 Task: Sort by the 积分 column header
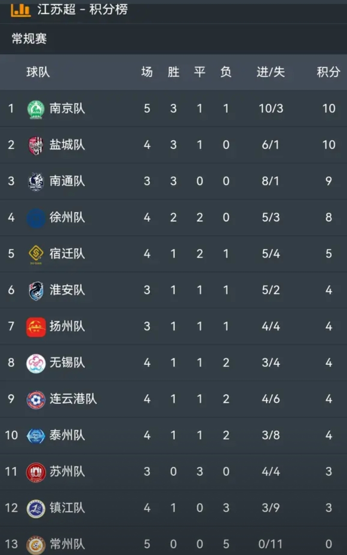[x=329, y=72]
